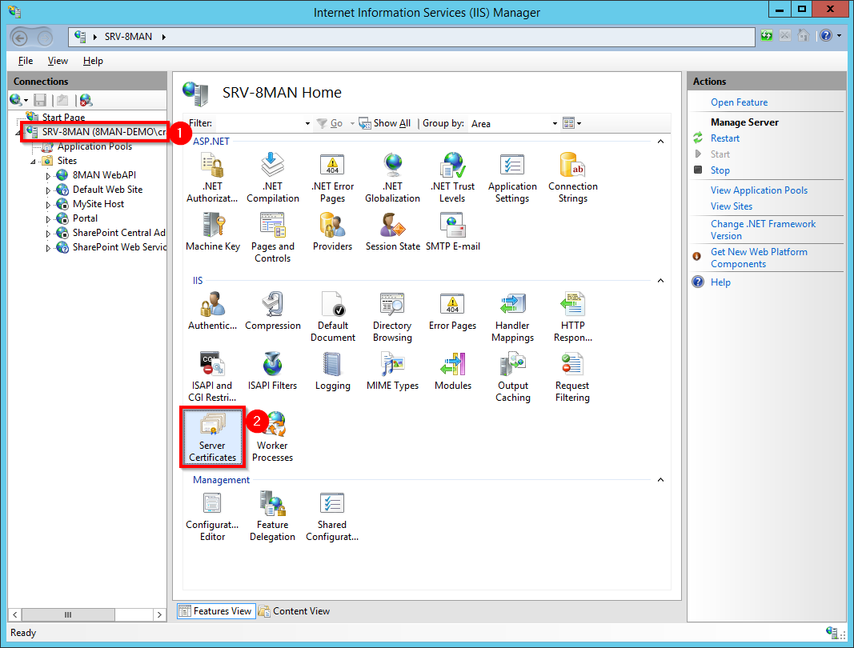Collapse the IIS group section
The height and width of the screenshot is (648, 854).
click(660, 281)
